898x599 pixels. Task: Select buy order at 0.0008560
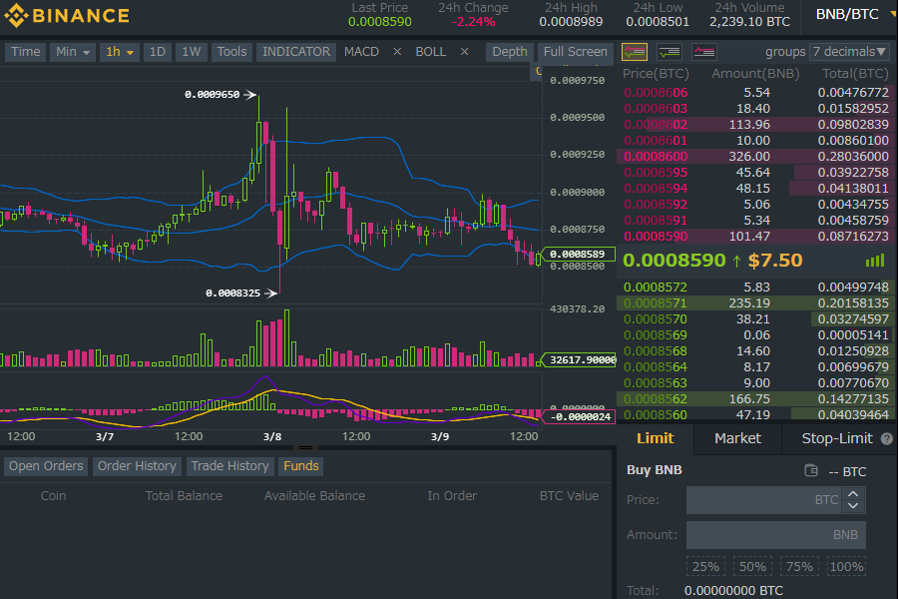[755, 414]
